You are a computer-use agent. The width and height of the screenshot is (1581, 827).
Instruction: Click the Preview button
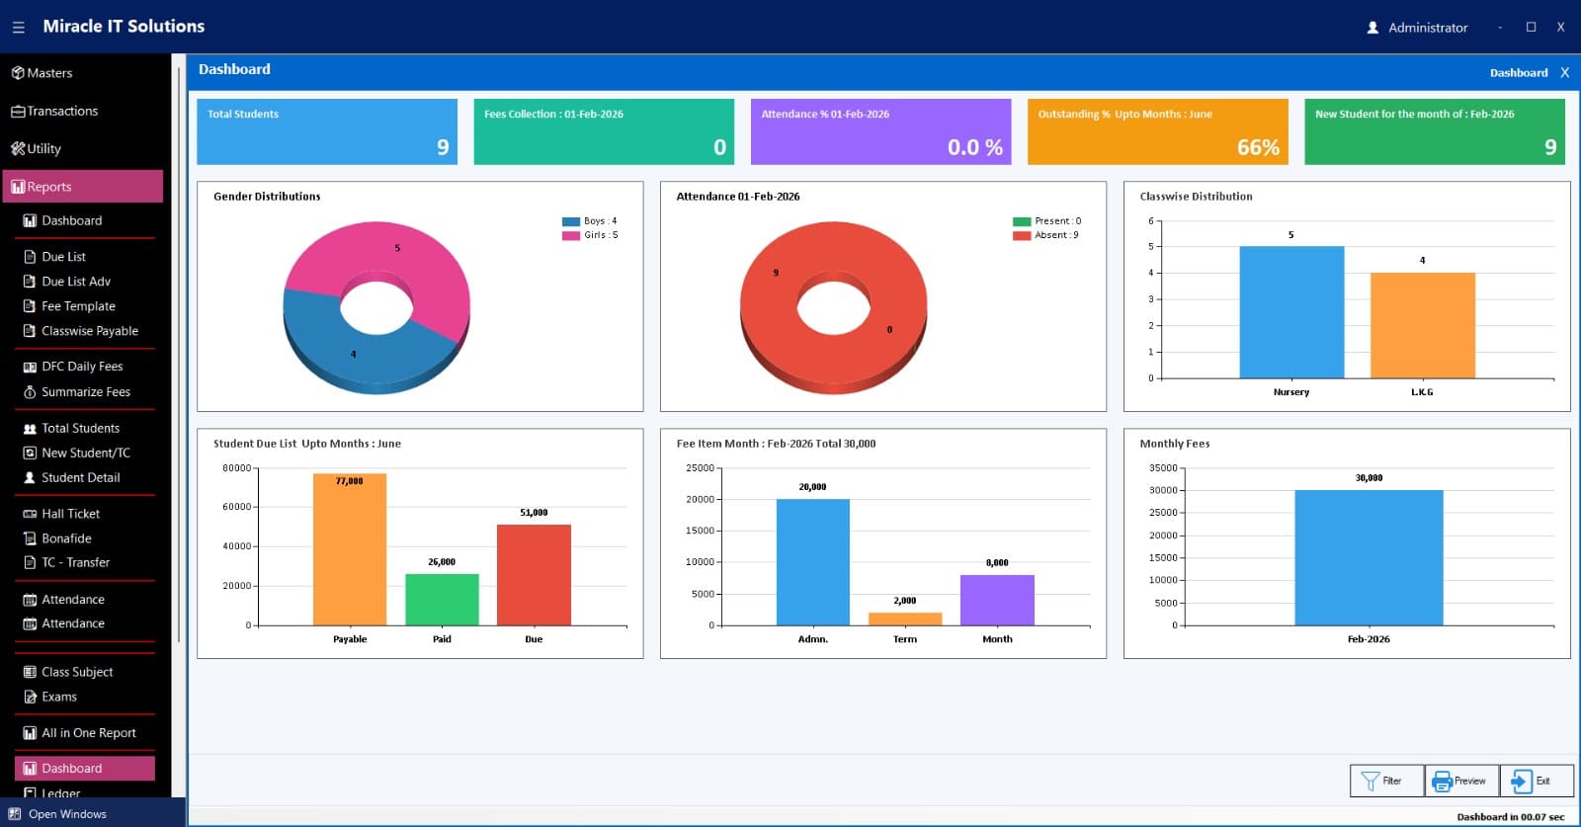click(1461, 781)
